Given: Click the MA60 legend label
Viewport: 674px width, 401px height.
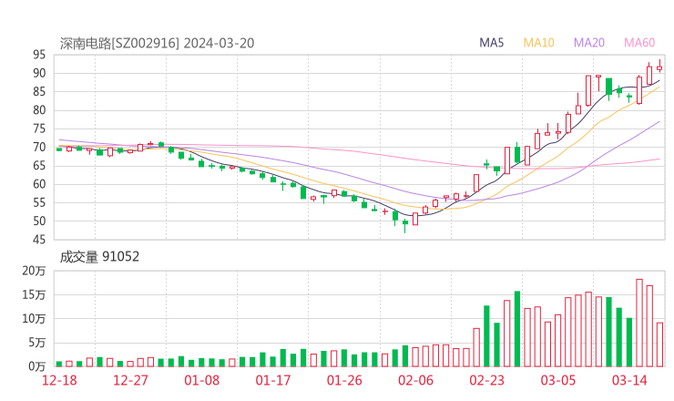Looking at the screenshot, I should (x=639, y=43).
